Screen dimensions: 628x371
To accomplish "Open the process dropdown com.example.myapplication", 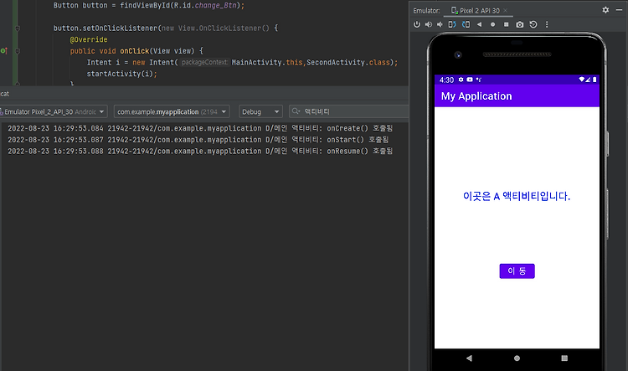I will [172, 111].
